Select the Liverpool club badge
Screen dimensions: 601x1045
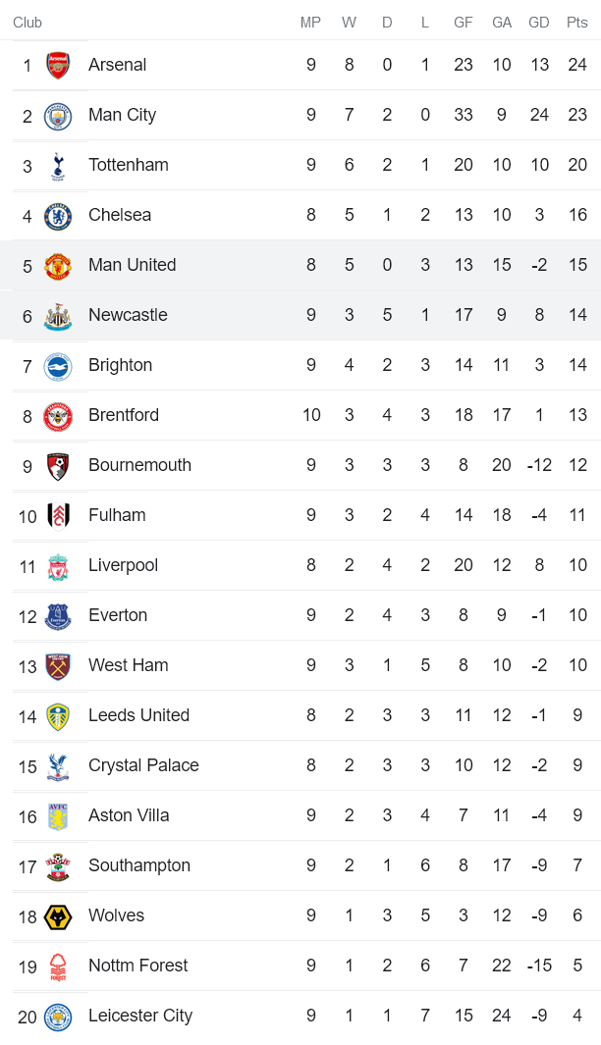point(58,565)
